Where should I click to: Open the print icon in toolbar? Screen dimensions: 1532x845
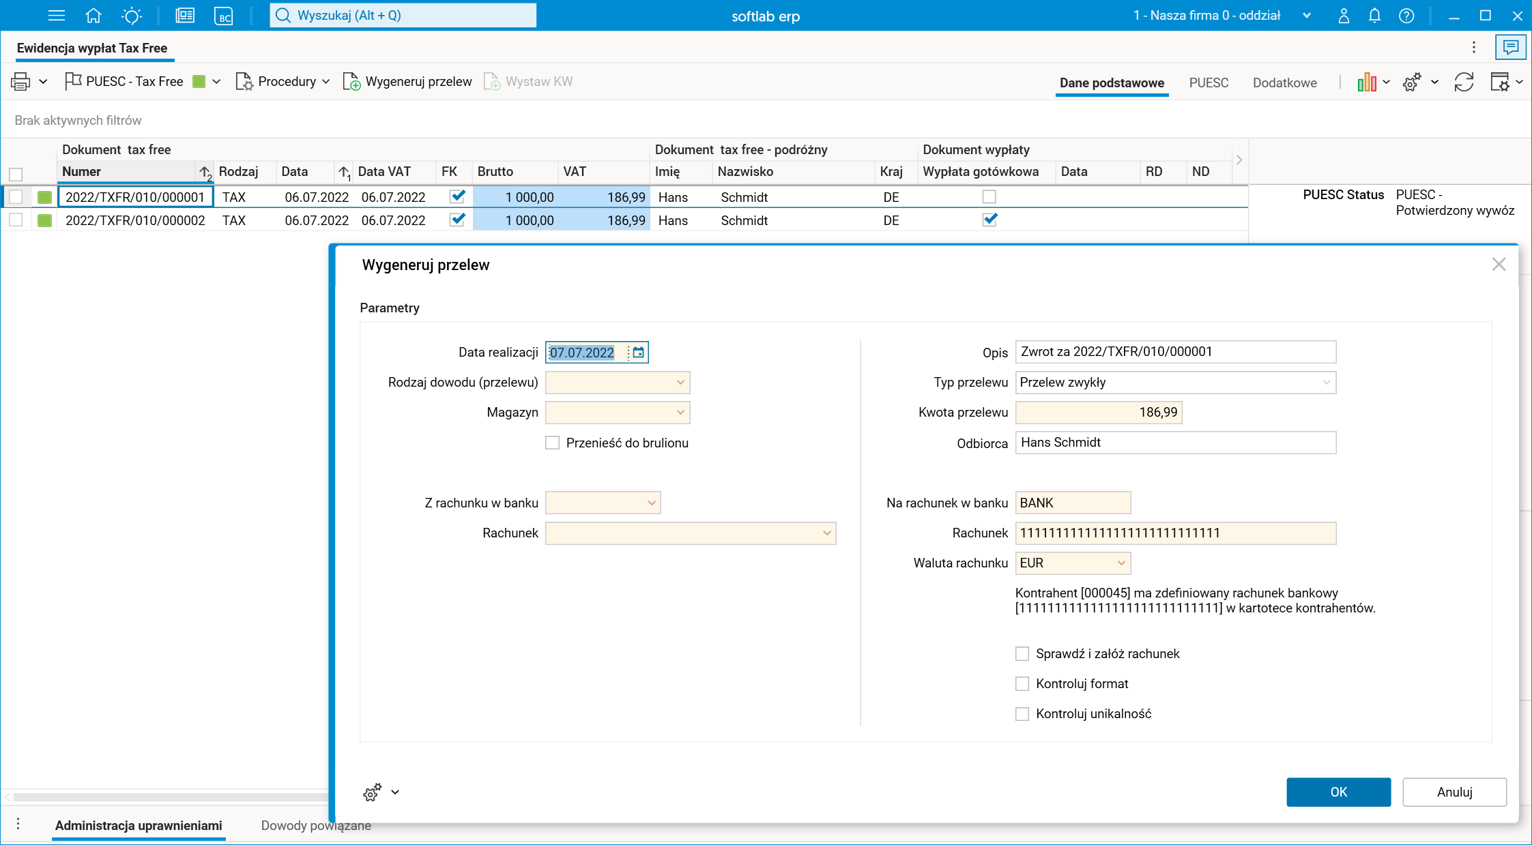(x=20, y=82)
